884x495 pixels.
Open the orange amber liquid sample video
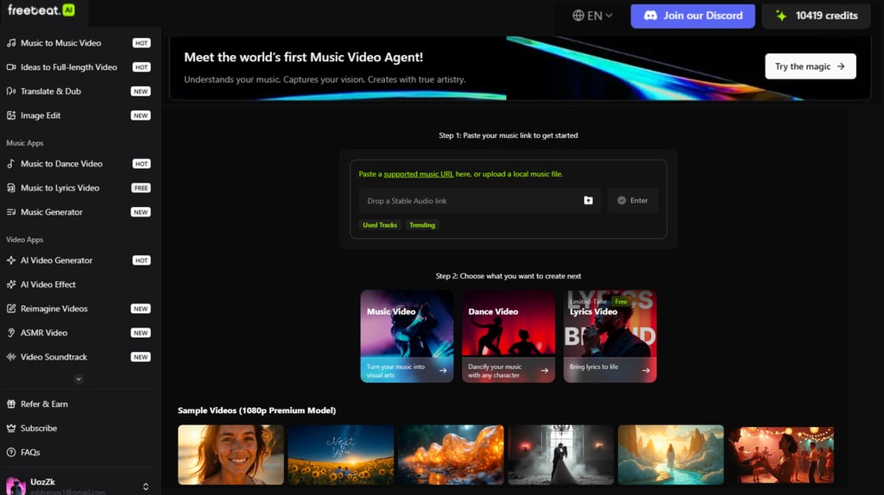click(451, 455)
